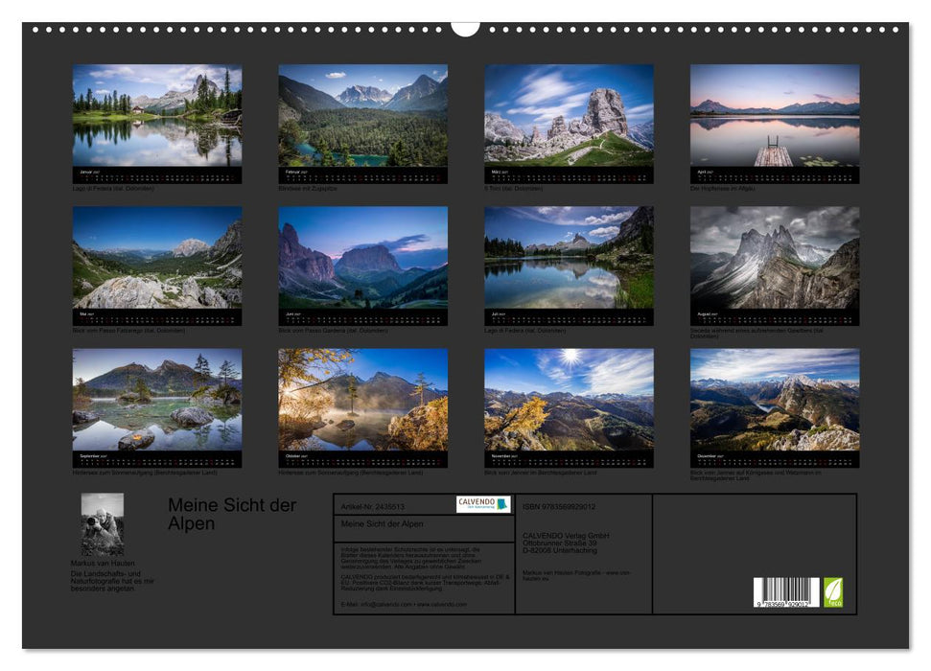
Task: Click the 'Der Hopfensee im Allgäu' caption
Action: click(x=723, y=188)
